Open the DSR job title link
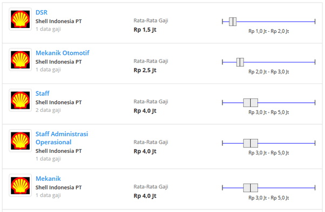325x212 pixels. [42, 12]
